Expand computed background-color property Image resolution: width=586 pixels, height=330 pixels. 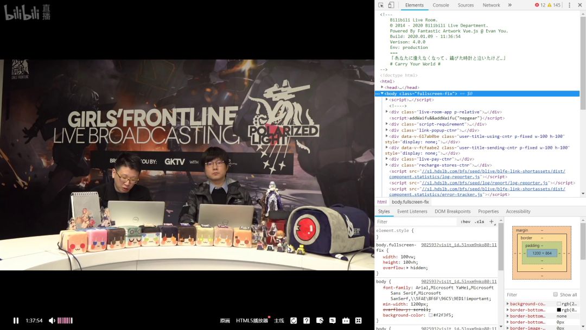coord(508,304)
